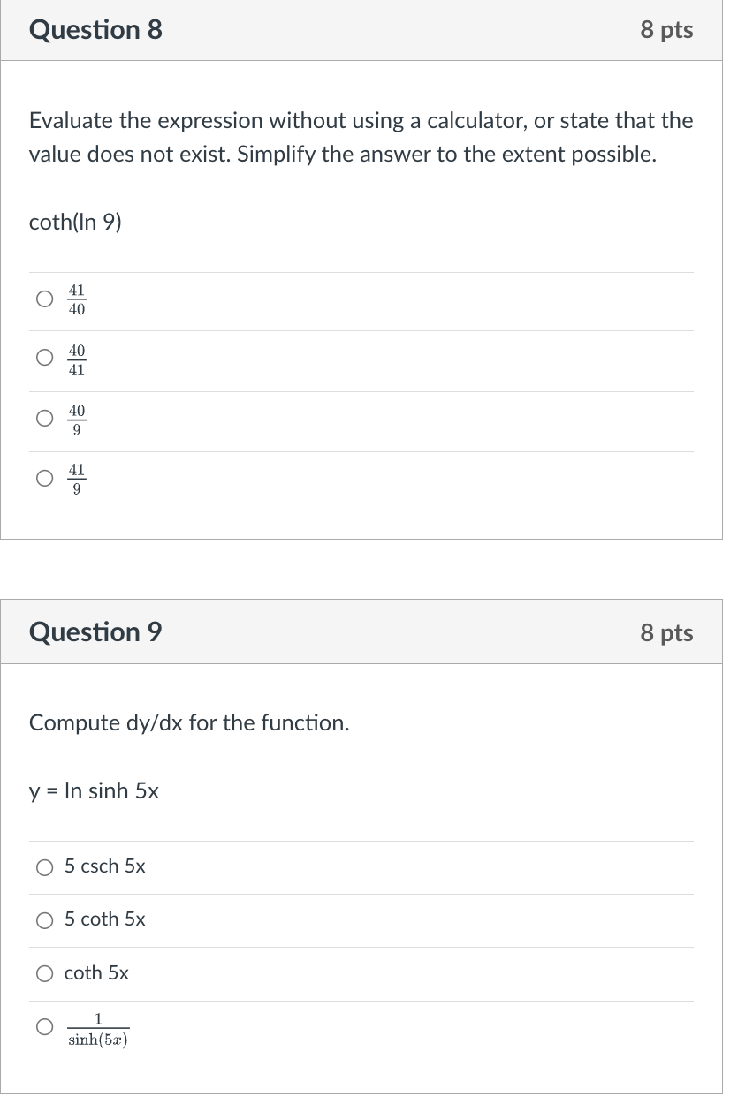Select the radio button for 41/40
Viewport: 730px width, 1119px height.
click(x=44, y=299)
